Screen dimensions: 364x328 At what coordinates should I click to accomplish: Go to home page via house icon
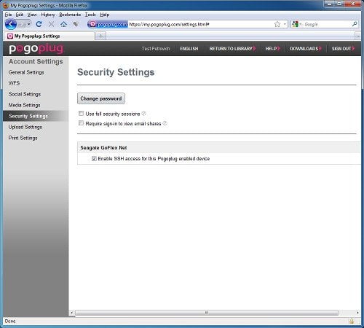[63, 24]
